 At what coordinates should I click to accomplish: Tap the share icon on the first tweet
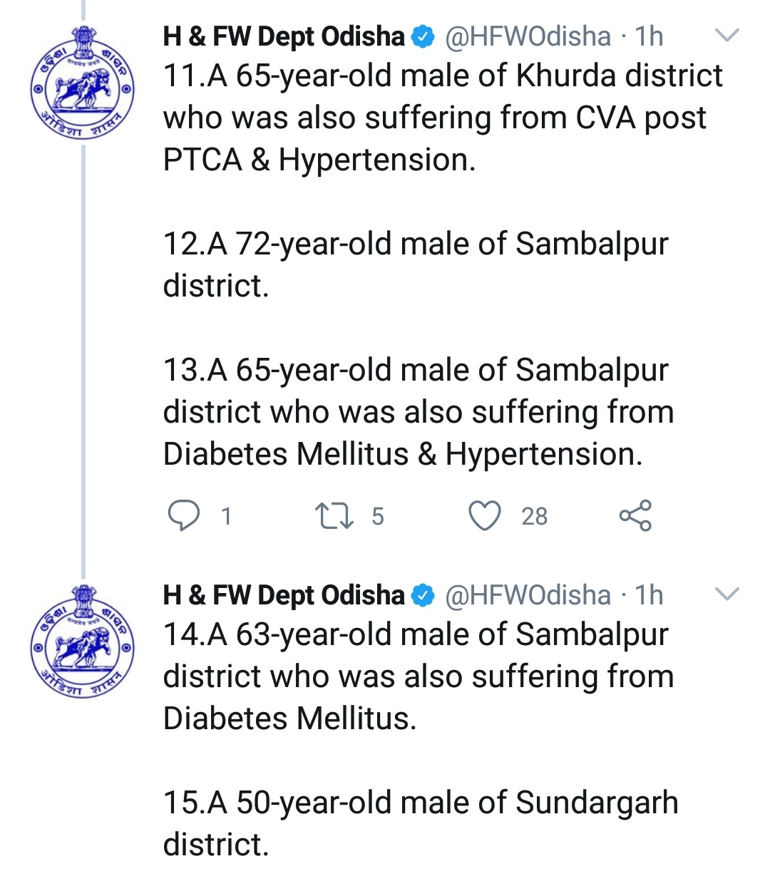[x=635, y=515]
